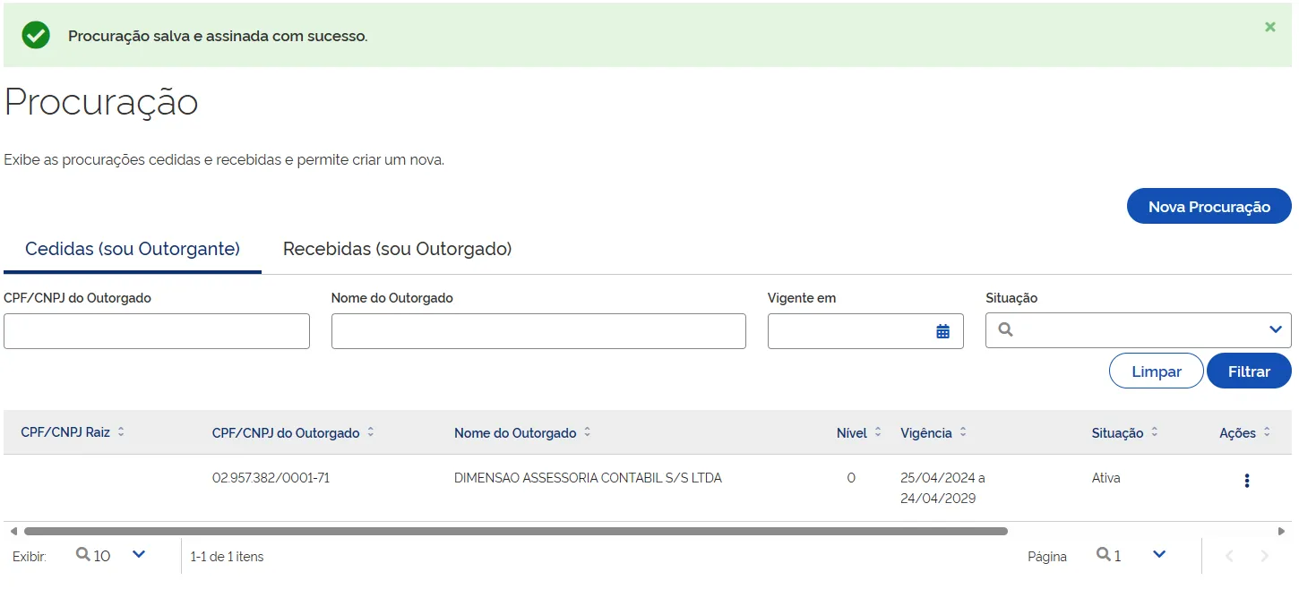Sort by CPF/CNPJ do Outorgado column
This screenshot has height=606, width=1299.
tap(371, 432)
